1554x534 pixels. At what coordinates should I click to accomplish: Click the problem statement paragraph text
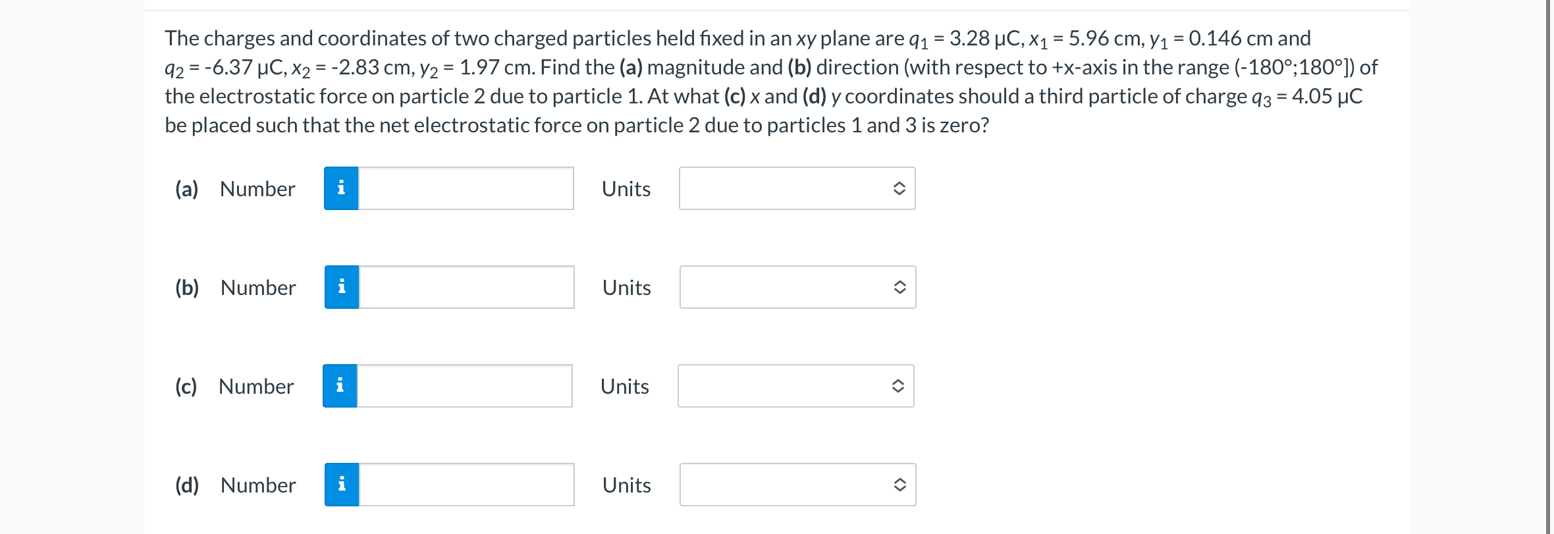point(771,82)
